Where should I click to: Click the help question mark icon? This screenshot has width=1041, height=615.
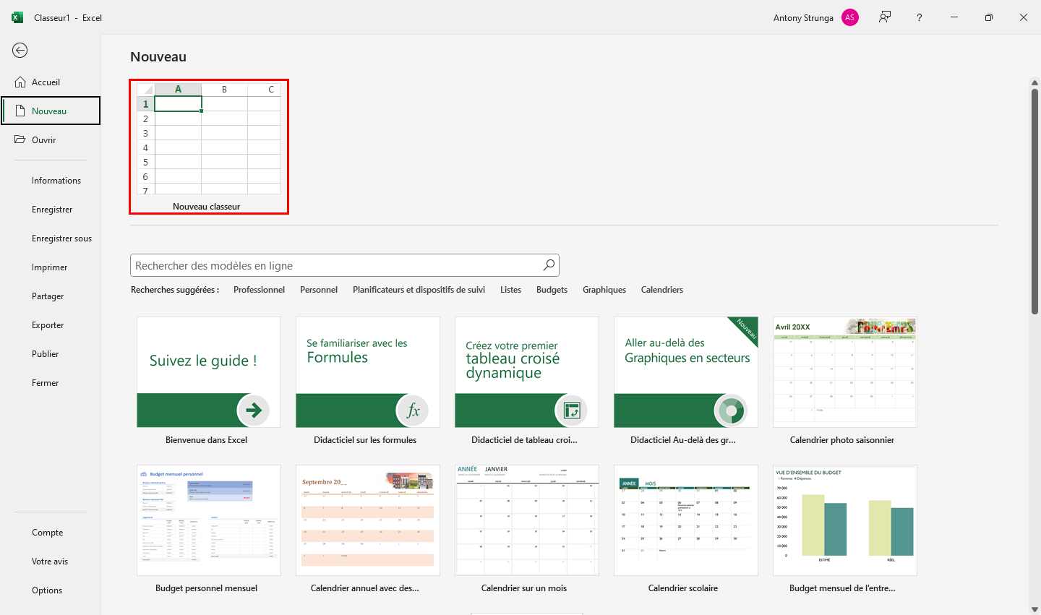[x=919, y=17]
